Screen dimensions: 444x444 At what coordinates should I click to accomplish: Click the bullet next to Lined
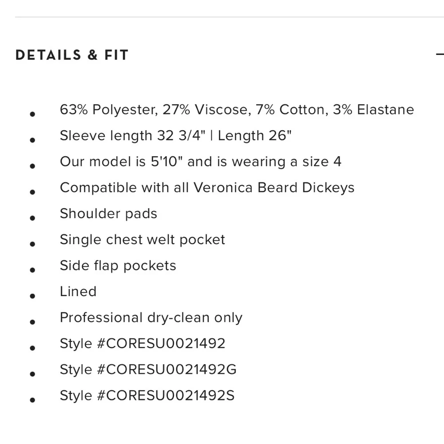32,296
